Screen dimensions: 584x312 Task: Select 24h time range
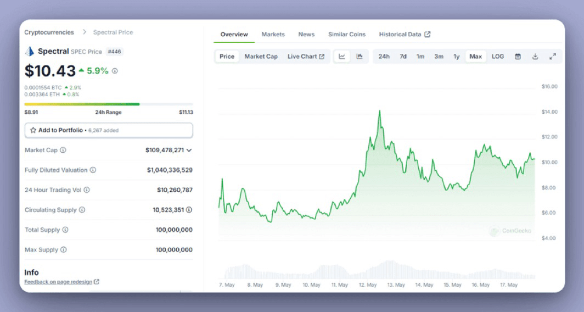(384, 57)
